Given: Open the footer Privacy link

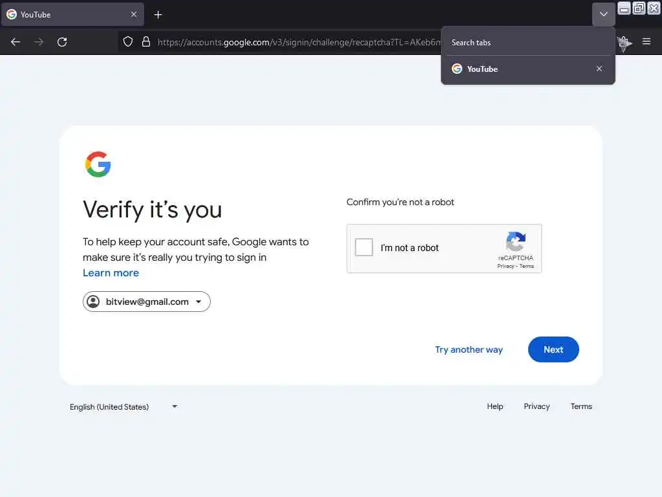Looking at the screenshot, I should (537, 406).
